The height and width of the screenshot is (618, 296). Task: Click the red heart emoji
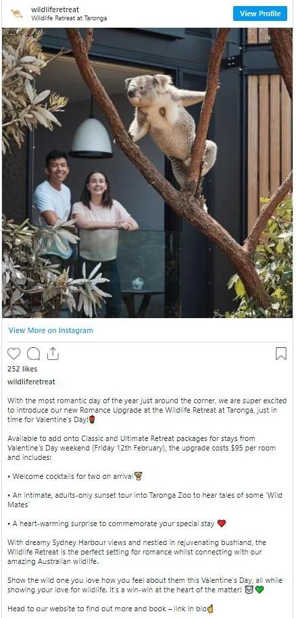point(222,523)
